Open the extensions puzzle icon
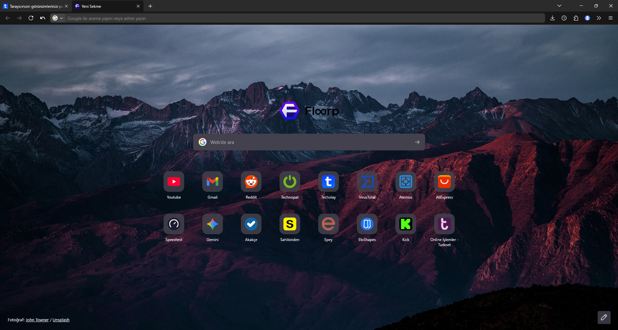Screen dimensions: 618x330 tap(576, 18)
